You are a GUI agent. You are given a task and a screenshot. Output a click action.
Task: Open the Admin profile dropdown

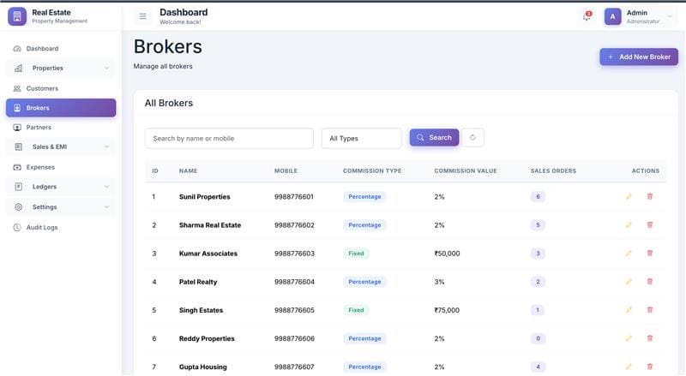[640, 16]
